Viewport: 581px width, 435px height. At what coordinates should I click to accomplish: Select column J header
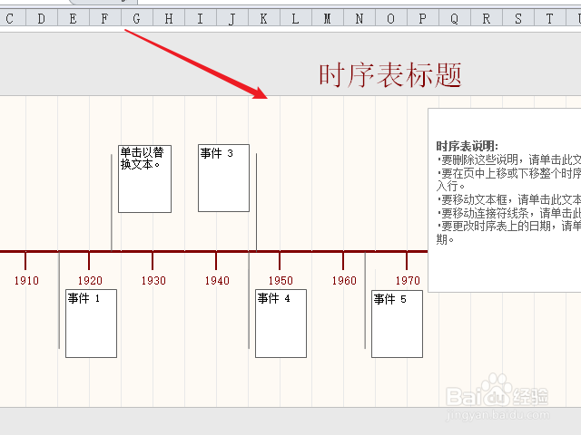tap(232, 18)
